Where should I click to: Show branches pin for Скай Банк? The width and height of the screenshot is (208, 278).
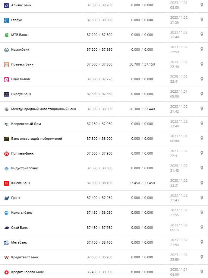coord(202,227)
